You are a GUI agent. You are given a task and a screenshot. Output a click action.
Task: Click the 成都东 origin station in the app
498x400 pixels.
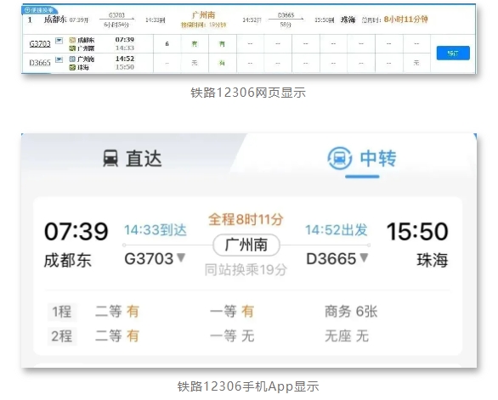[x=67, y=261]
